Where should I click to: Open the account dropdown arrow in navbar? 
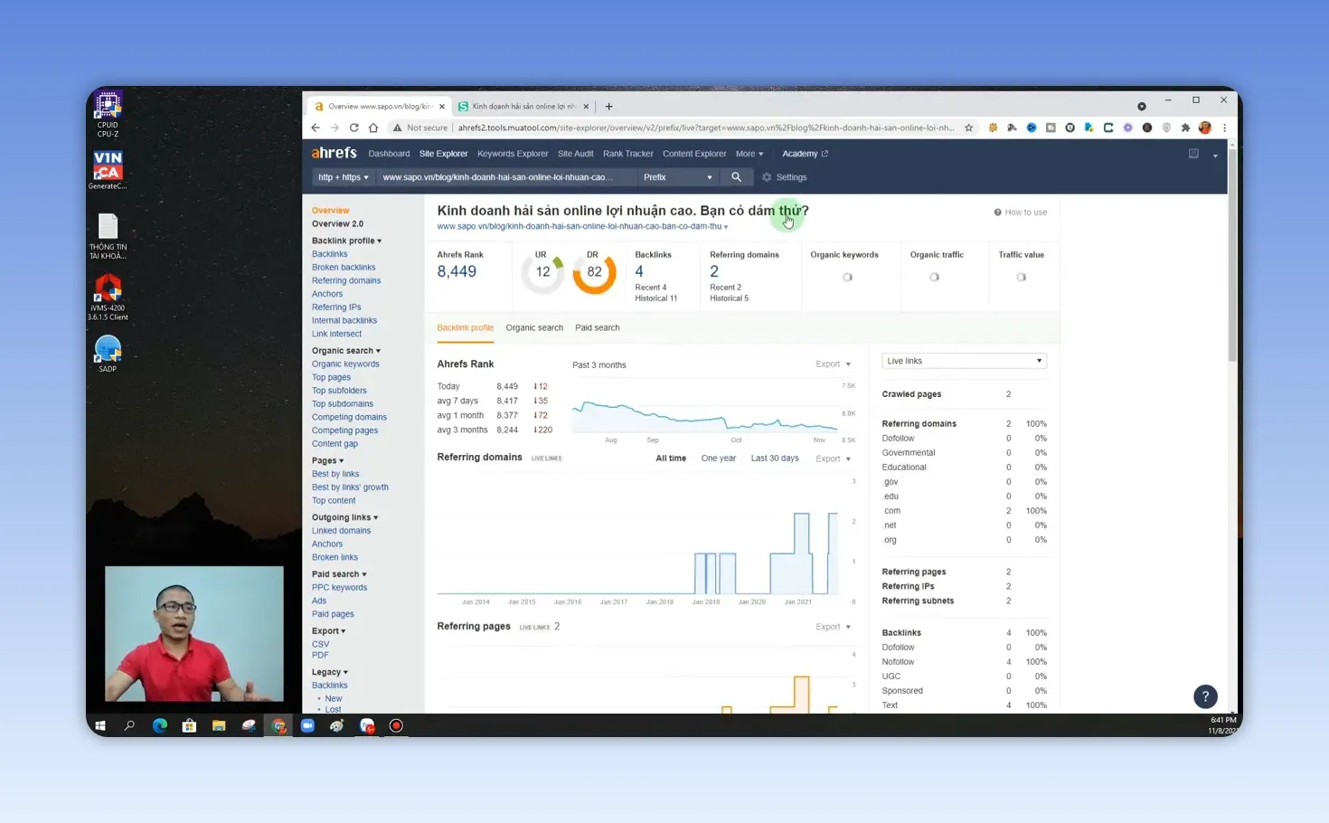tap(1215, 156)
